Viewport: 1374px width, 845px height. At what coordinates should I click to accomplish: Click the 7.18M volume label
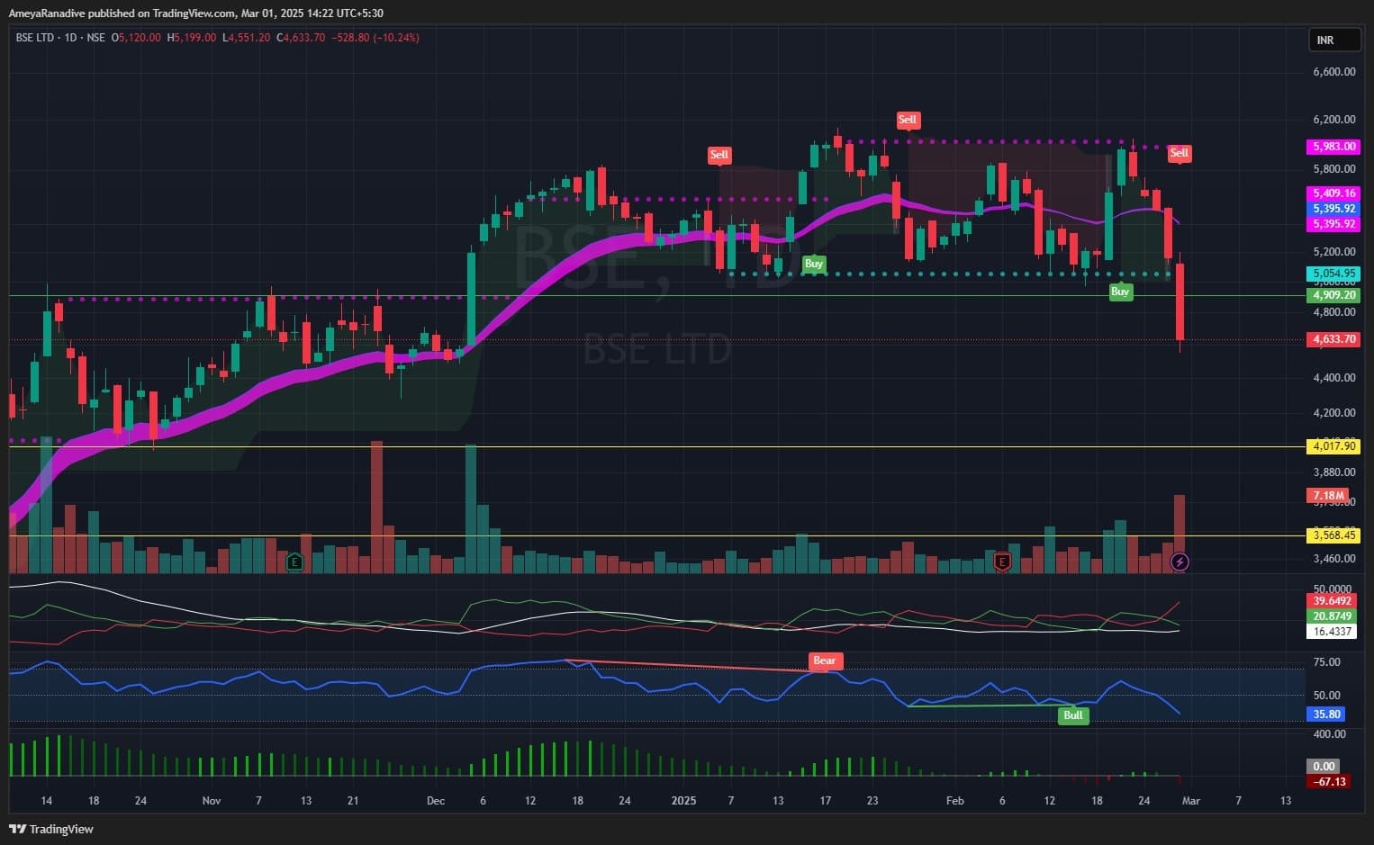(1328, 496)
